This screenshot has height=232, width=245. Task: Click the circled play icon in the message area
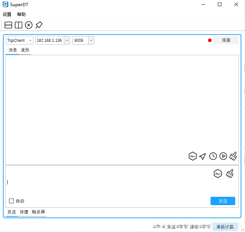pos(223,156)
